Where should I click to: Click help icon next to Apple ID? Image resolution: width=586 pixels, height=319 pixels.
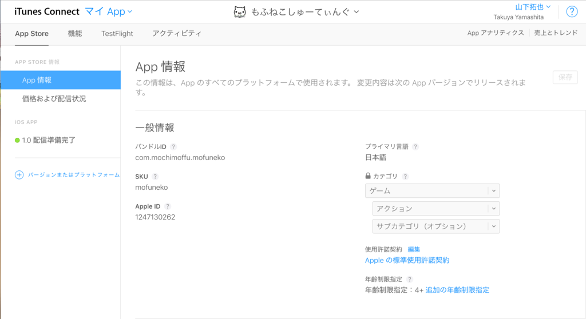[x=168, y=206]
